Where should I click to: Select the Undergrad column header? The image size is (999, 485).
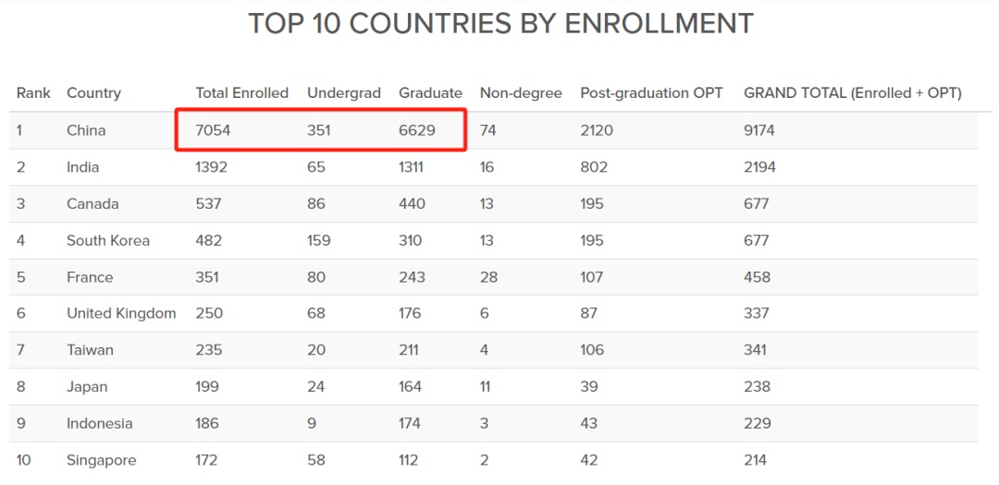[343, 93]
